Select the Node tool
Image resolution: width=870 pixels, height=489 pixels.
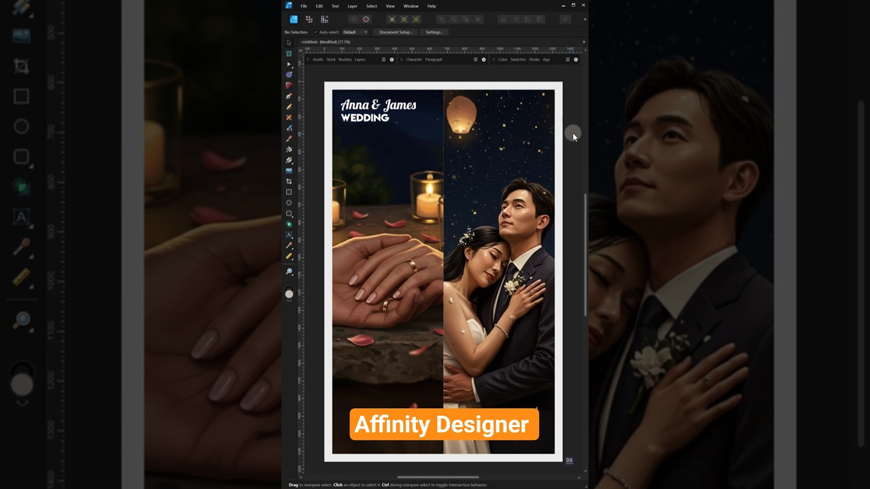pyautogui.click(x=289, y=64)
